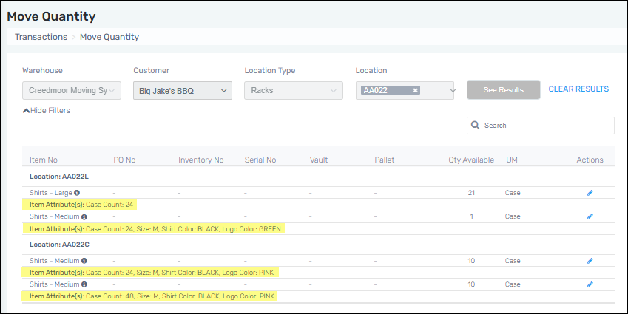
Task: Sort by PO No column header
Action: pos(124,160)
